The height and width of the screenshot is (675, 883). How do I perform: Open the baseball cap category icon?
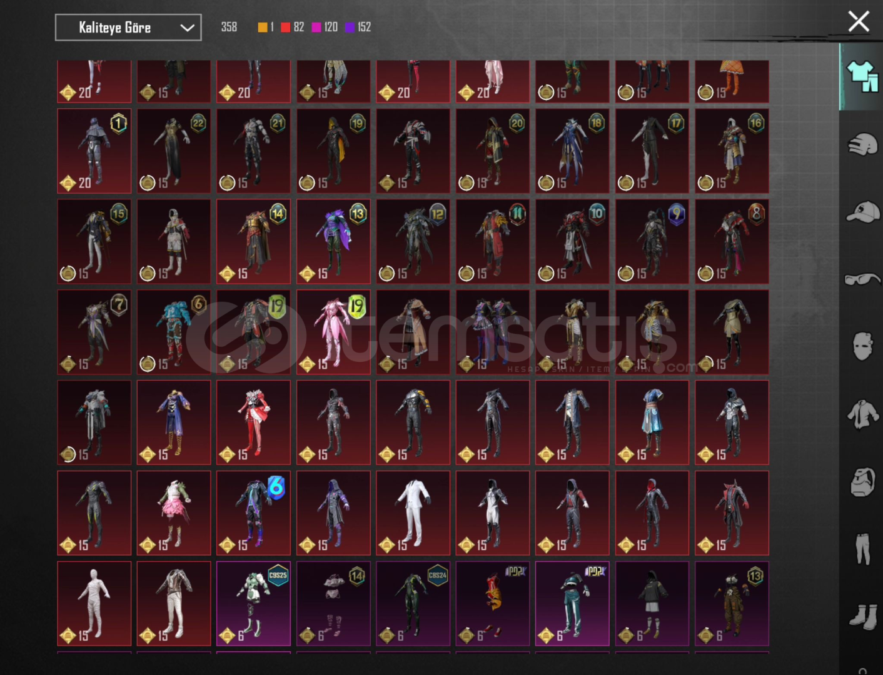[862, 212]
